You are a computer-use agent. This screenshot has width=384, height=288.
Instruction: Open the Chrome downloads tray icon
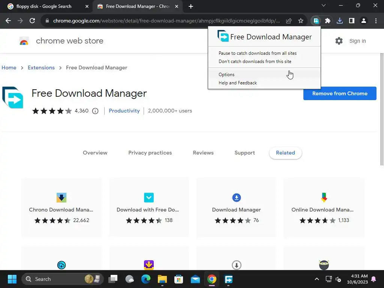click(340, 21)
